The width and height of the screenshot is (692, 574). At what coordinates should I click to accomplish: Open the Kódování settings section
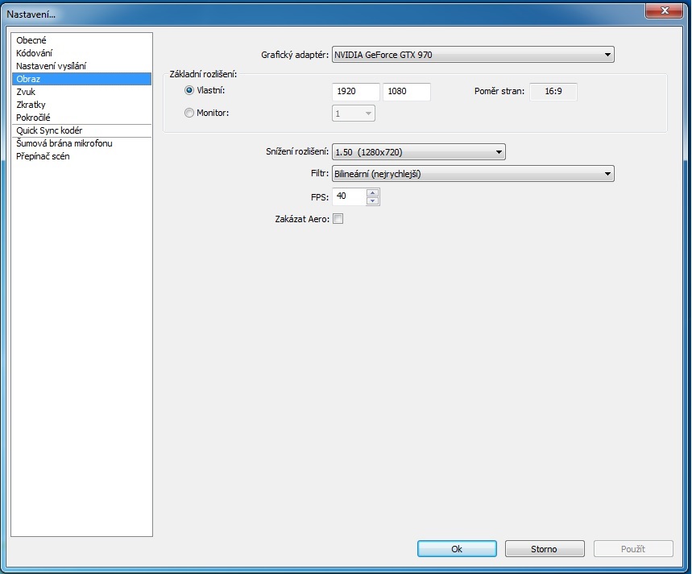(81, 53)
